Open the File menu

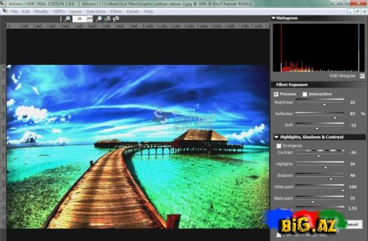tap(14, 11)
